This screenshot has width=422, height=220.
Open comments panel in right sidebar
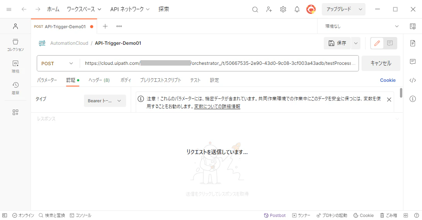(x=413, y=62)
